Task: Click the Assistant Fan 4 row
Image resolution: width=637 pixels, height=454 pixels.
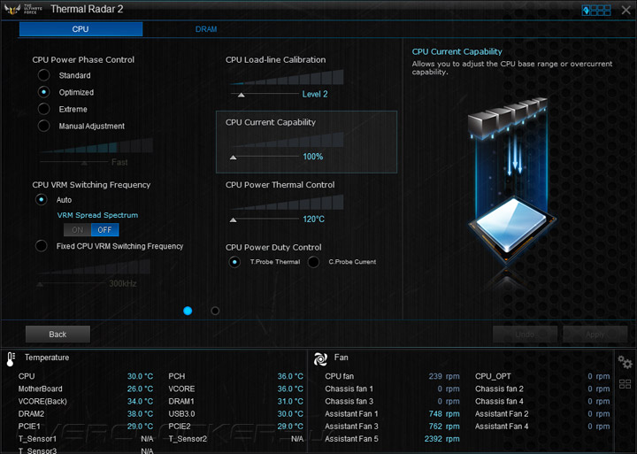Action: point(542,427)
